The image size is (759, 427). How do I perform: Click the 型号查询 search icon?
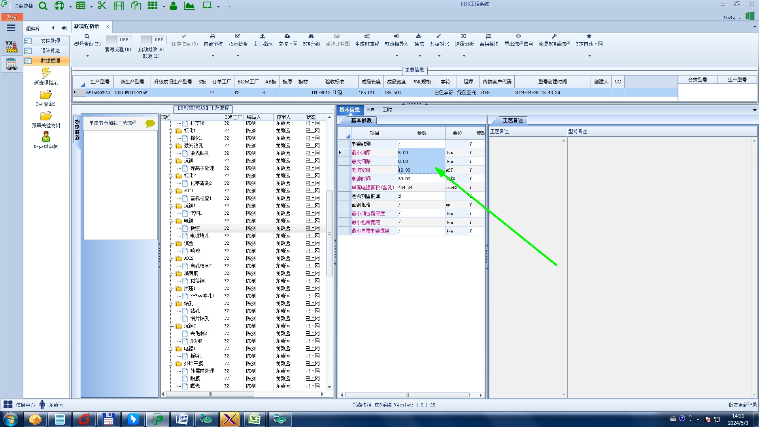(87, 36)
